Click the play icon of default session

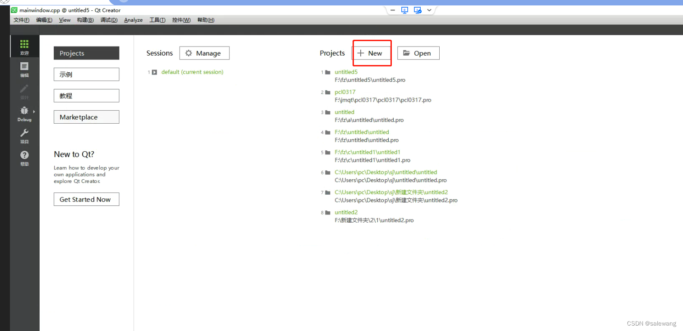click(x=154, y=72)
